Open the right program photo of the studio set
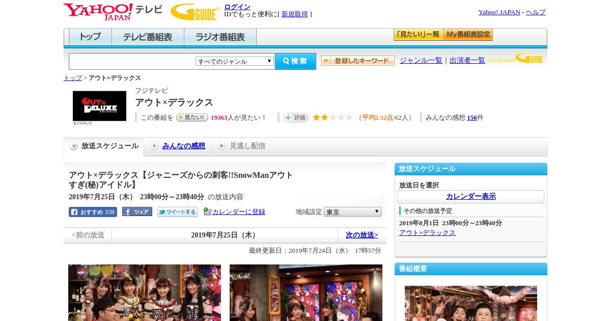The image size is (611, 321). click(306, 292)
